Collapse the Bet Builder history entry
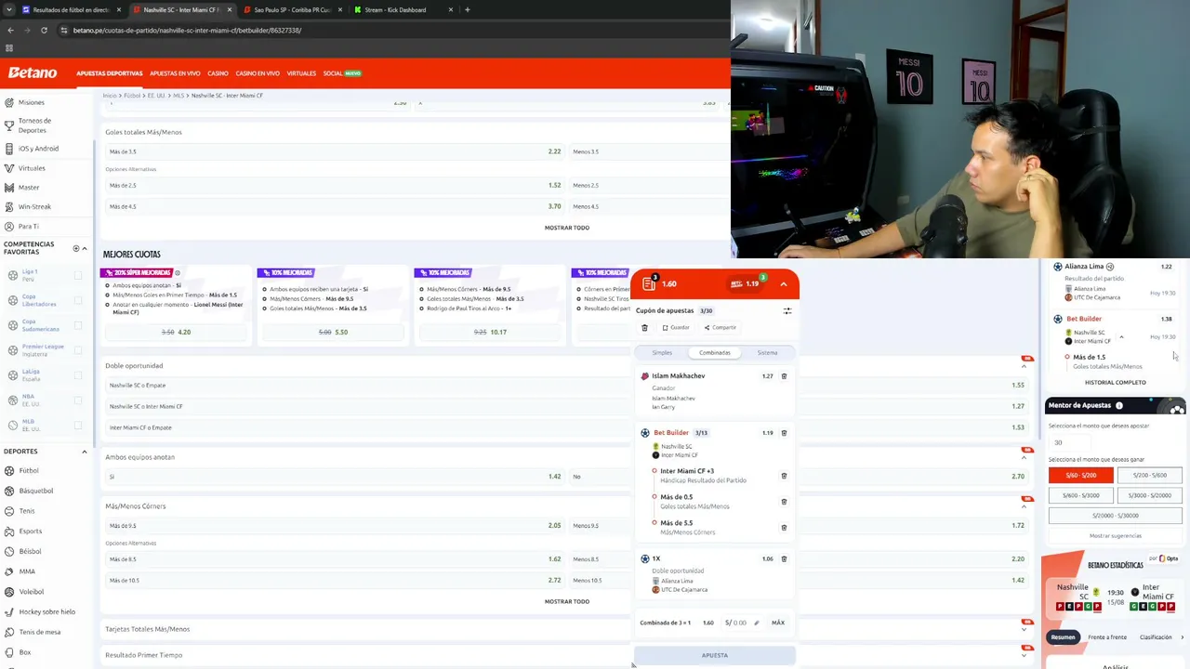This screenshot has width=1190, height=669. (1121, 337)
